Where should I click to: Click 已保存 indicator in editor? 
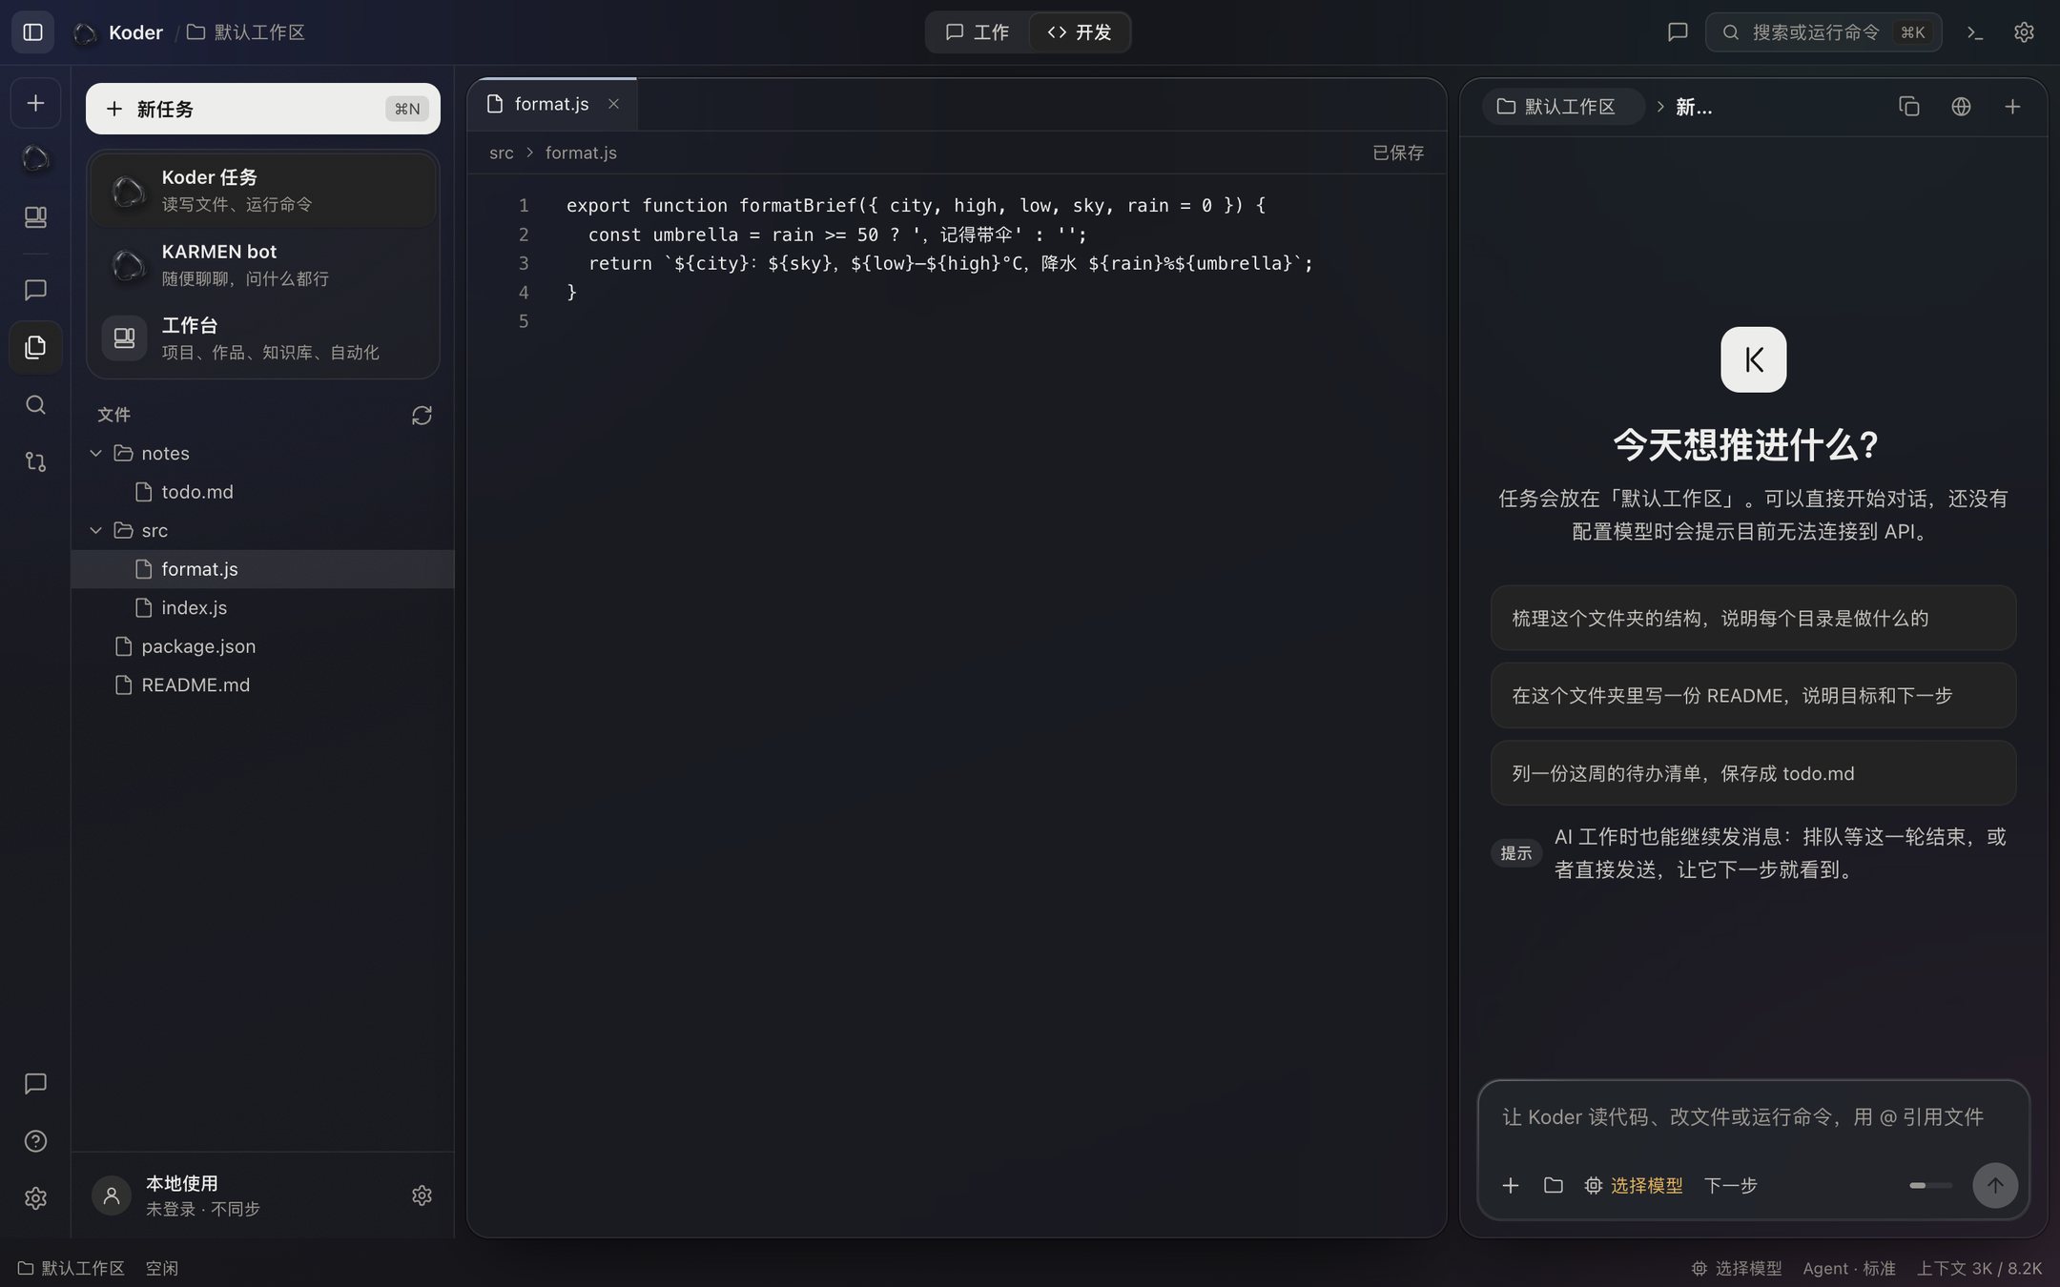click(1398, 153)
